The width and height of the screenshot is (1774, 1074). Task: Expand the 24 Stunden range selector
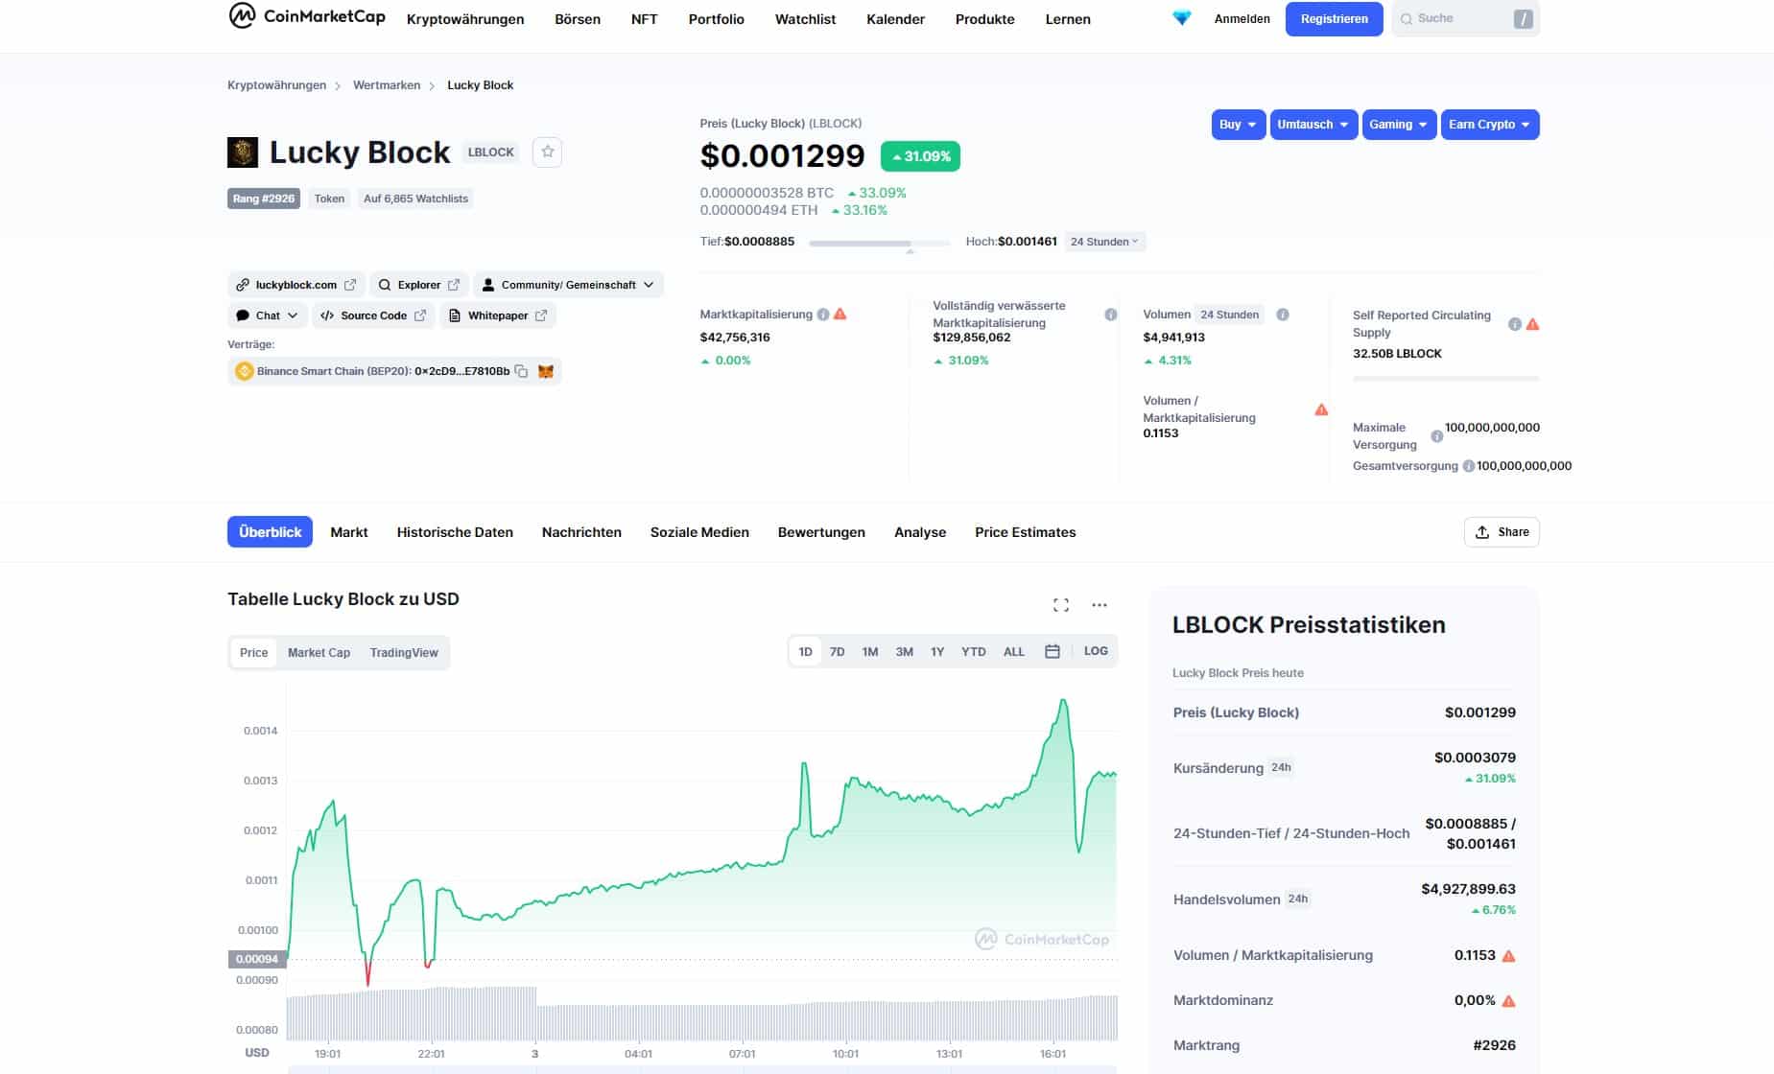[1104, 242]
